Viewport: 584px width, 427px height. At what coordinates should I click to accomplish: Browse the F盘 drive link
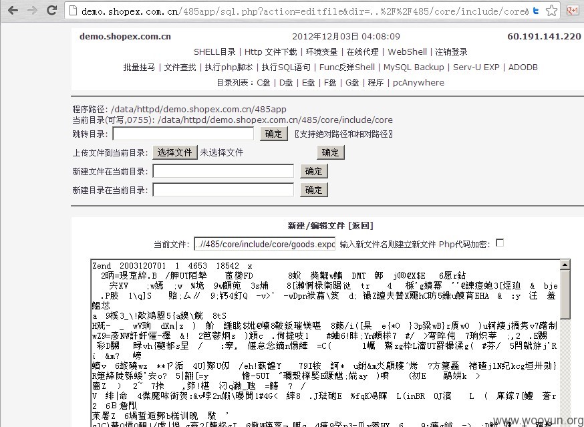pos(330,82)
